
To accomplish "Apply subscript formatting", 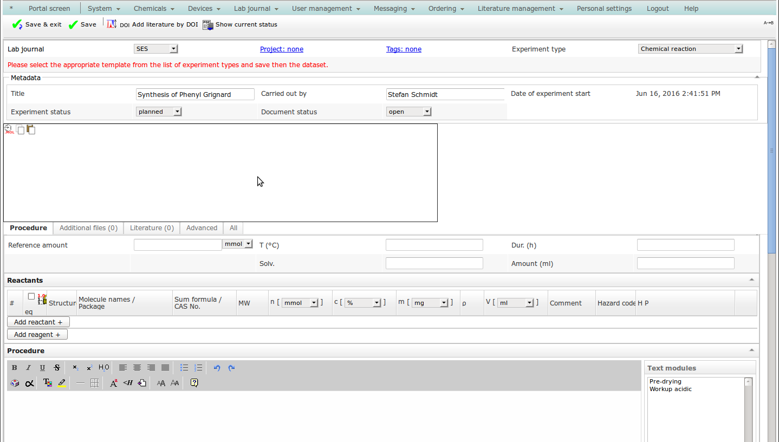I will [x=75, y=368].
